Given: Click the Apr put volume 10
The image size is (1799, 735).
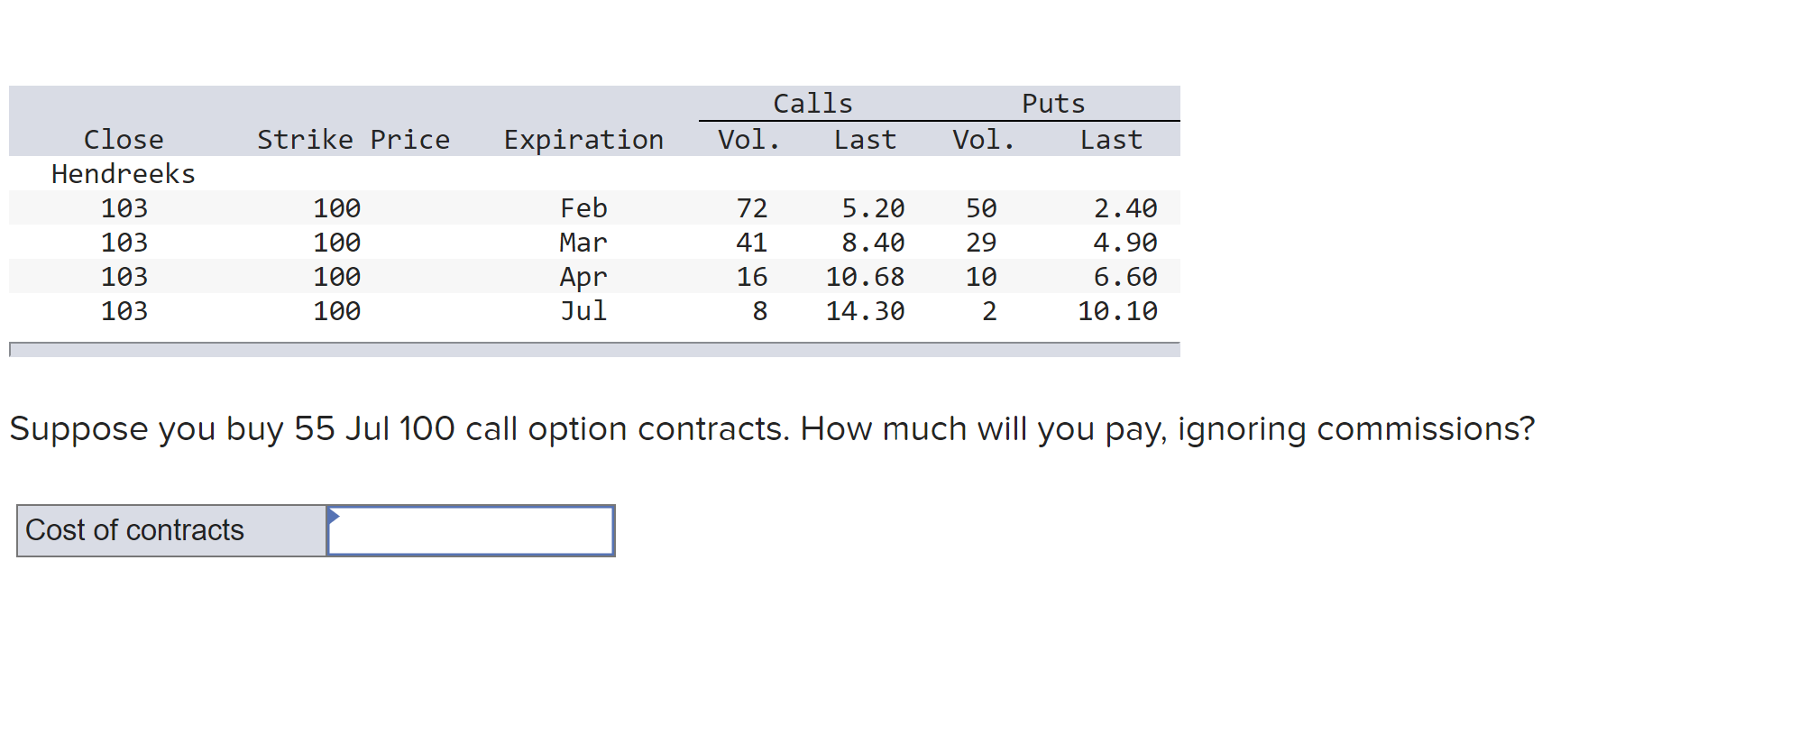Looking at the screenshot, I should (x=982, y=277).
